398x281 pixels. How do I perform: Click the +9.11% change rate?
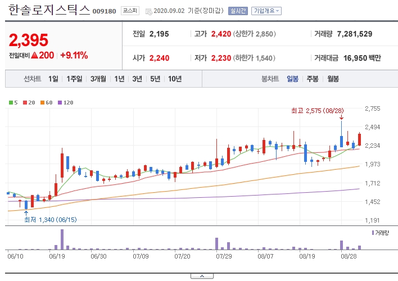coord(74,55)
